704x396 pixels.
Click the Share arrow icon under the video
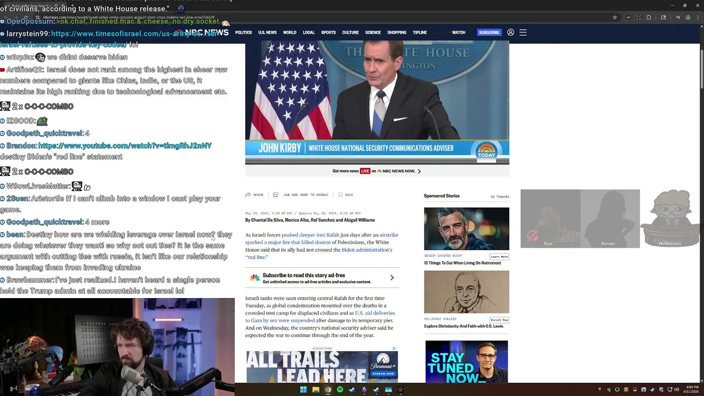(x=248, y=195)
